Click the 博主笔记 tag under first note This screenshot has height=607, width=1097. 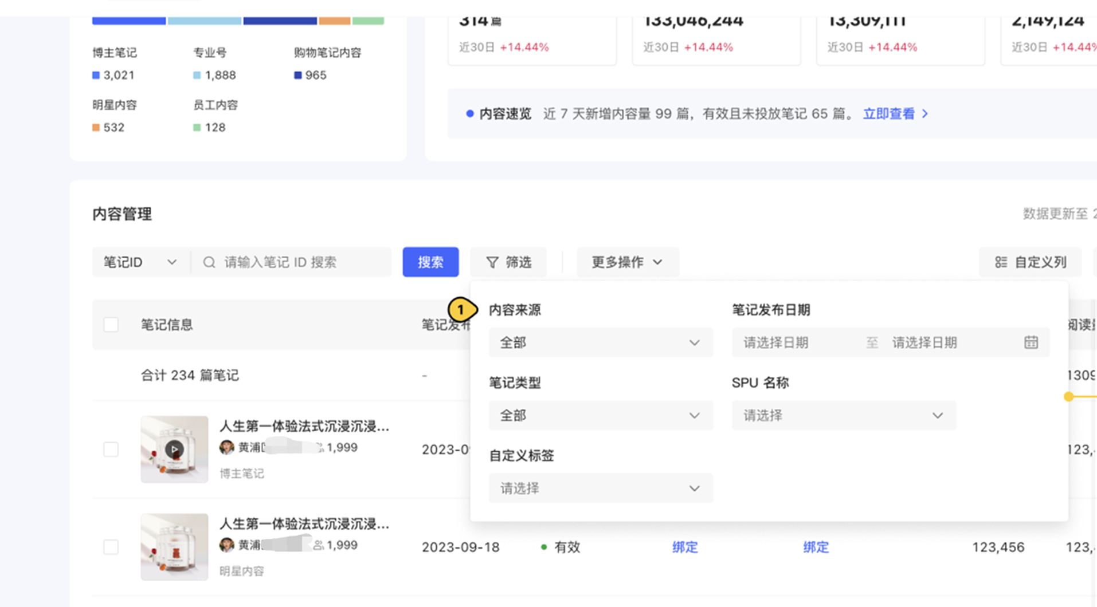pos(242,473)
